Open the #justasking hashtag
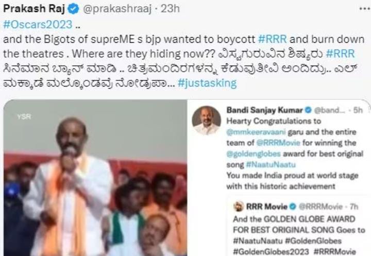Viewport: 371px width, 256px height. (x=207, y=83)
